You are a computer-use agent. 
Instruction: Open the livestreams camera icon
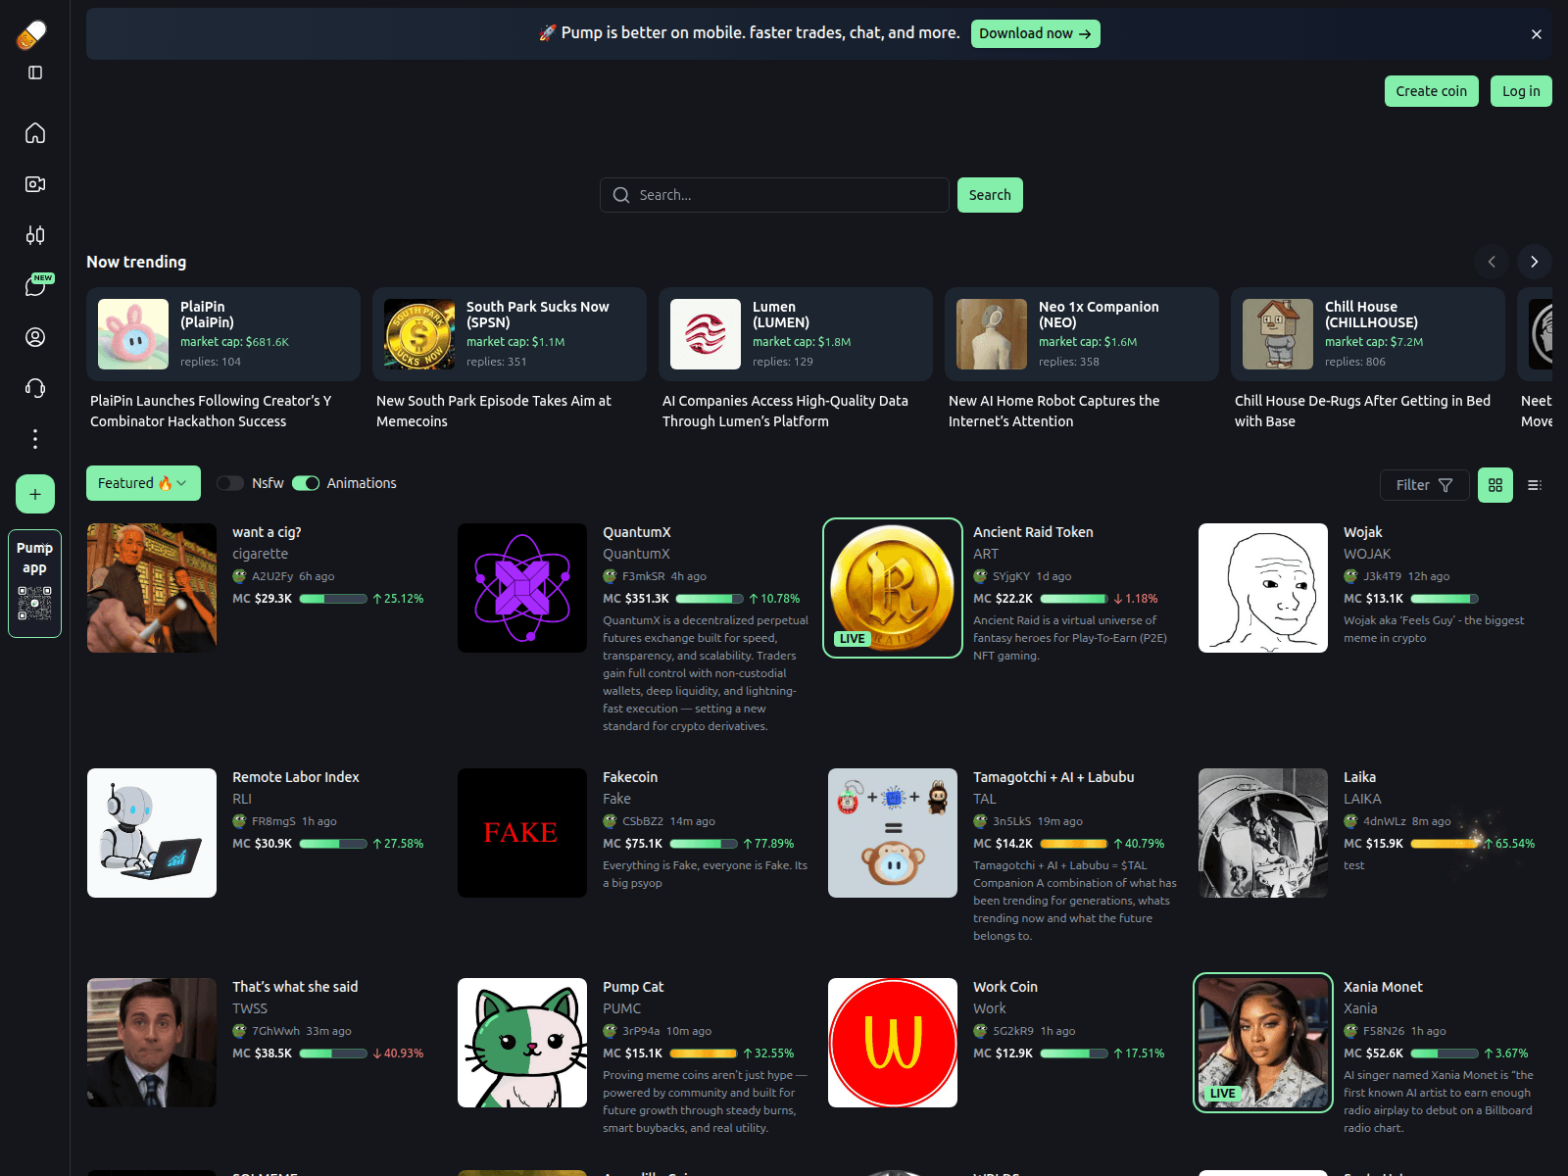click(35, 184)
